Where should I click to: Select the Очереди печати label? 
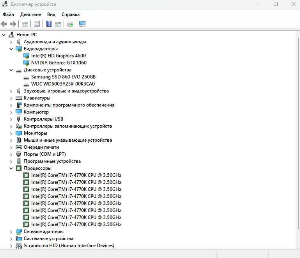tap(41, 147)
